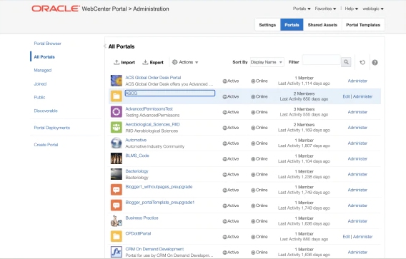Click the search magnifier icon next to Filter

click(346, 62)
